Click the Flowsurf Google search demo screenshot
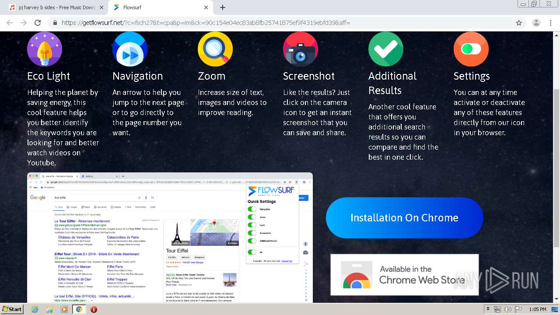Viewport: 560px width, 315px height. click(170, 238)
